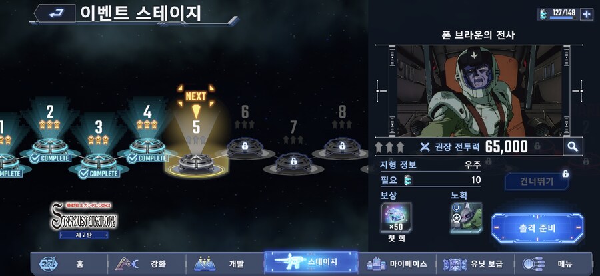This screenshot has width=600, height=276.
Task: Open stage details with magnifier icon
Action: pyautogui.click(x=573, y=146)
